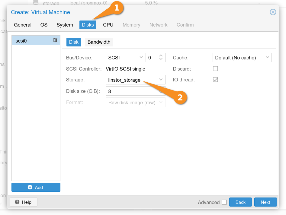Image resolution: width=286 pixels, height=215 pixels.
Task: Click the VirtIO SCSI single controller text
Action: point(126,69)
